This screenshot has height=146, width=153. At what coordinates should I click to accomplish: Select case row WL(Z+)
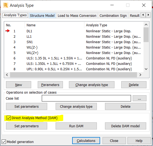(x=74, y=53)
